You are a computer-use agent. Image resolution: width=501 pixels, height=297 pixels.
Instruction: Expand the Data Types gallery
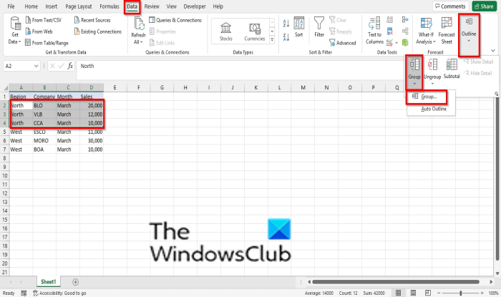coord(272,39)
